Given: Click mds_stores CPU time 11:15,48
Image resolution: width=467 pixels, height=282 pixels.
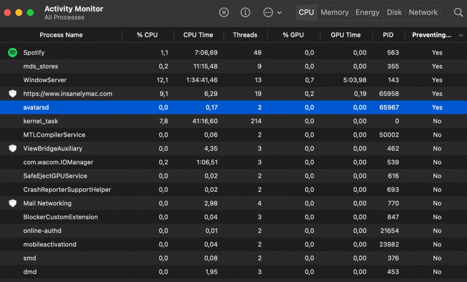Looking at the screenshot, I should click(x=205, y=66).
